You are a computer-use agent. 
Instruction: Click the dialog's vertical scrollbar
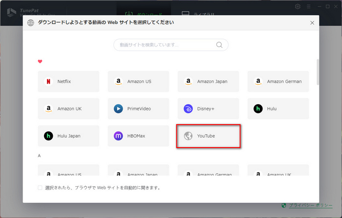pos(318,72)
